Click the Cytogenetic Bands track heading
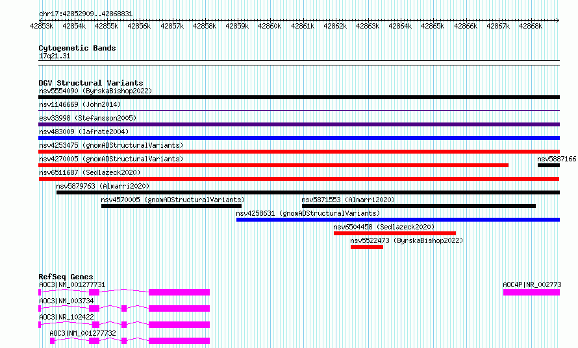The image size is (578, 348). (77, 48)
